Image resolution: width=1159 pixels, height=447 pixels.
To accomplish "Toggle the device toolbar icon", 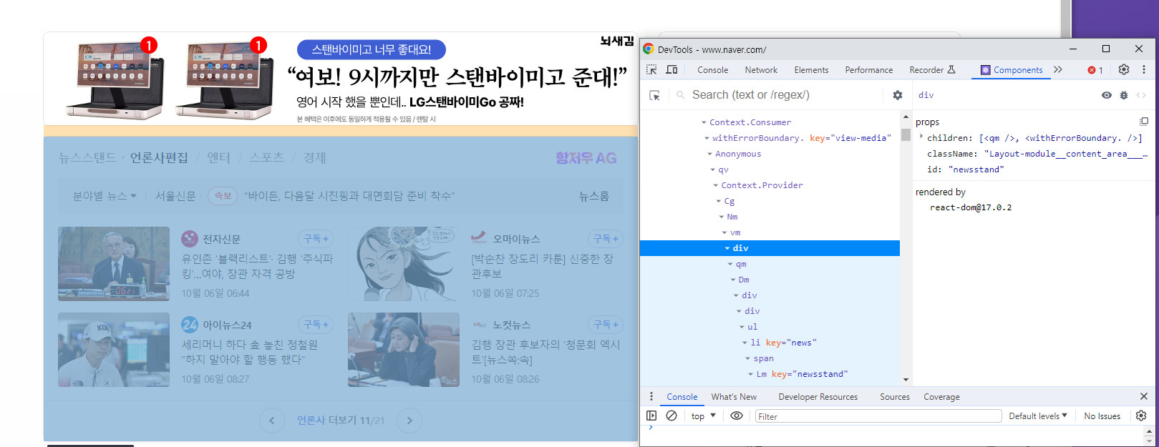I will click(671, 70).
